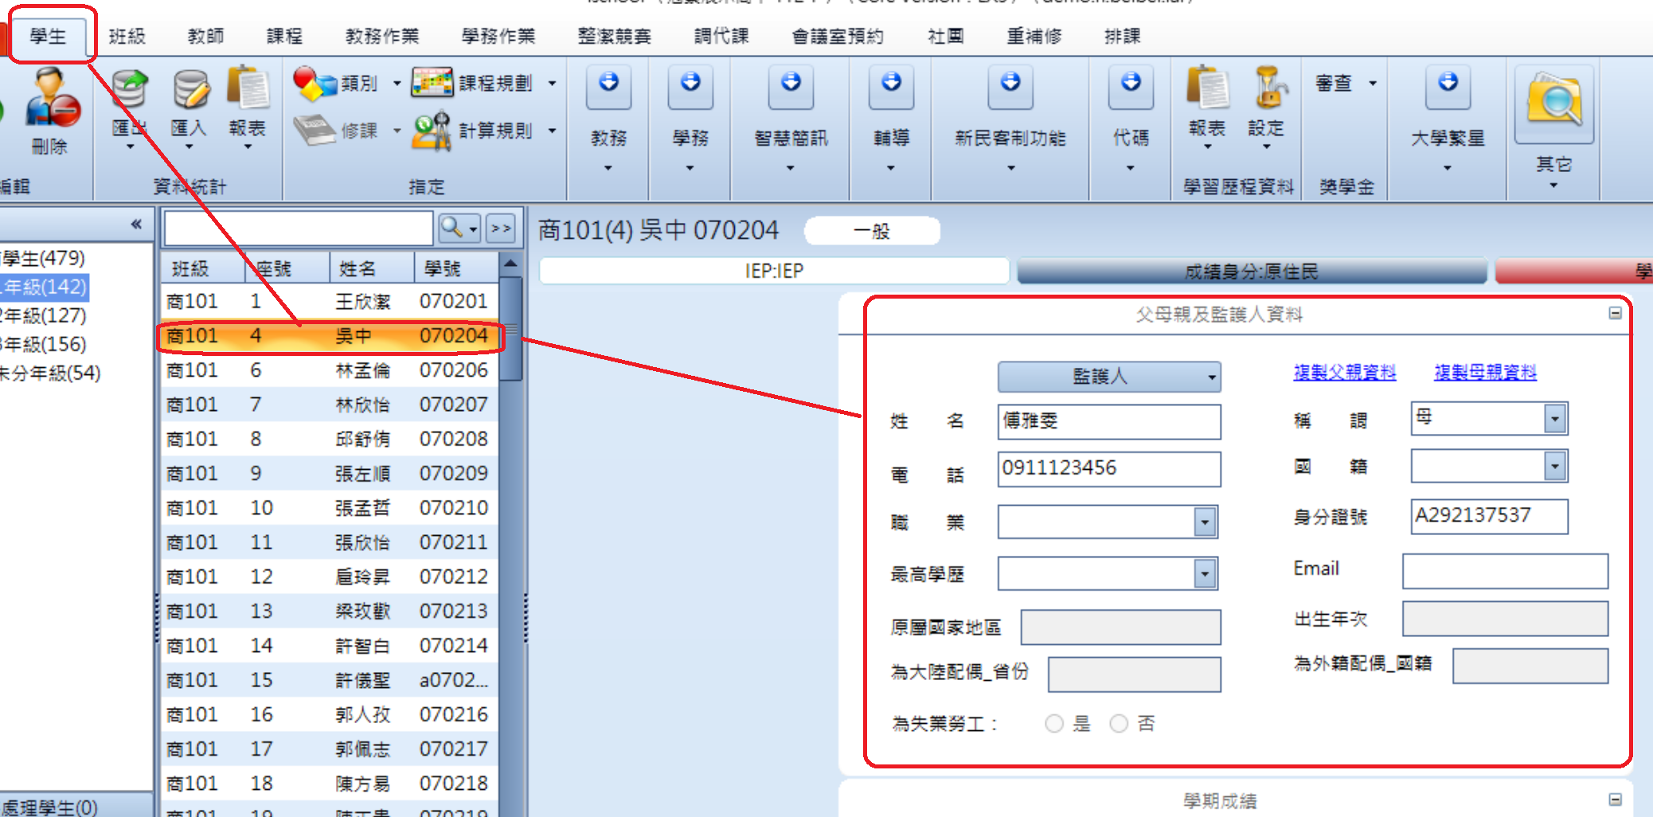This screenshot has width=1653, height=817.
Task: Open the 匯入 import icon
Action: tap(190, 90)
